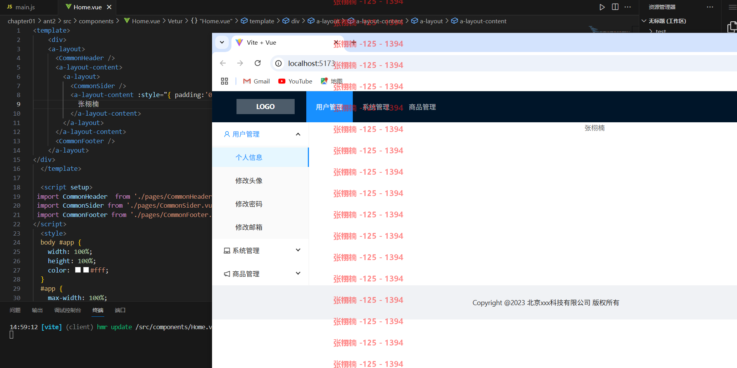
Task: Click the CommonSider tag on line 7
Action: click(x=94, y=86)
